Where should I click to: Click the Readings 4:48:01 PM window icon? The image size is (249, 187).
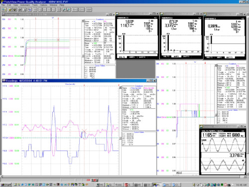[x=3, y=81]
